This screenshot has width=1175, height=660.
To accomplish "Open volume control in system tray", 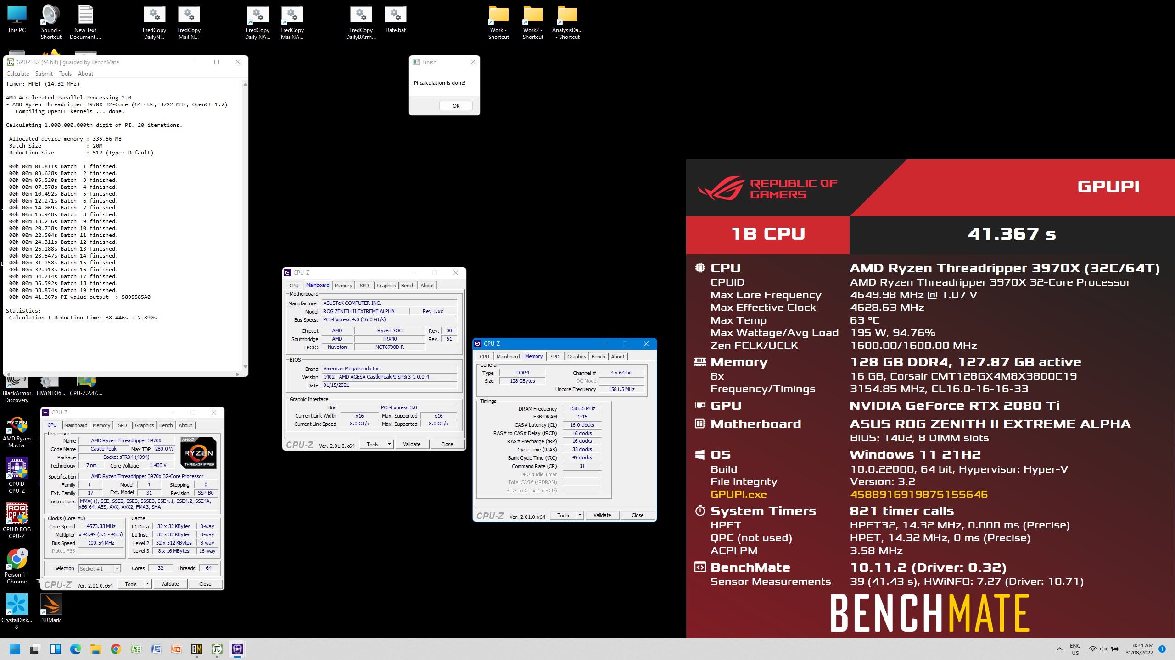I will 1103,649.
